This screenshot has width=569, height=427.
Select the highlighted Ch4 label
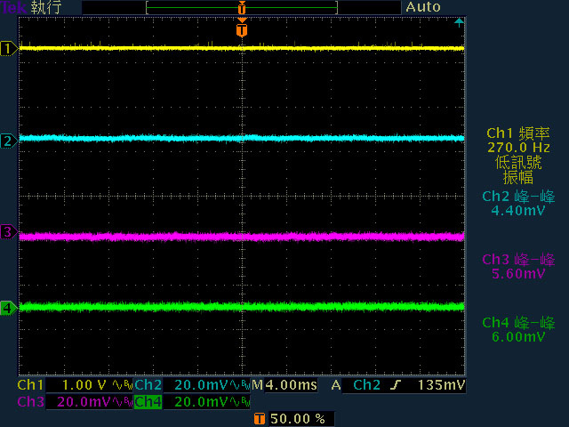[x=148, y=402]
